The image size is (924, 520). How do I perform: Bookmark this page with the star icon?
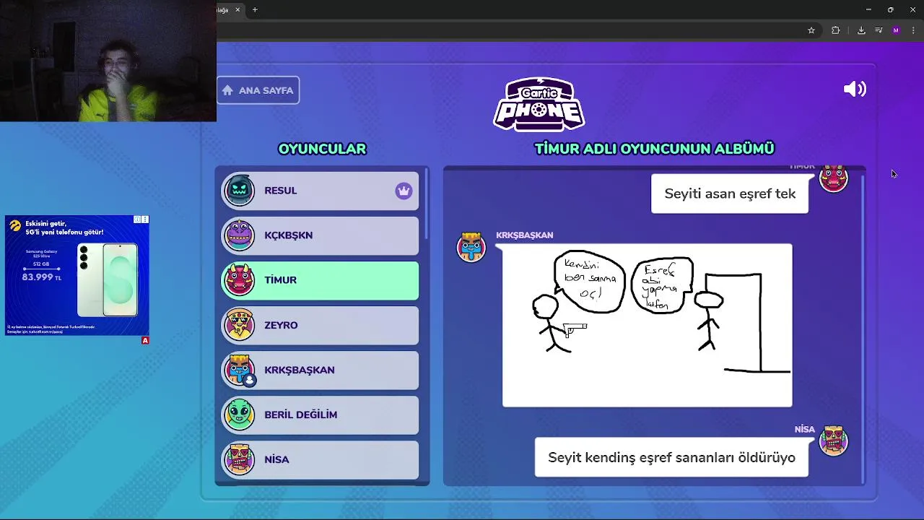[811, 30]
